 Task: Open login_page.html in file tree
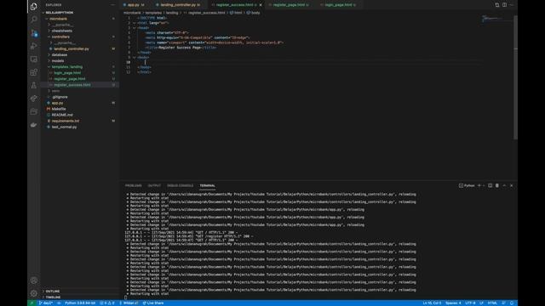pyautogui.click(x=67, y=73)
